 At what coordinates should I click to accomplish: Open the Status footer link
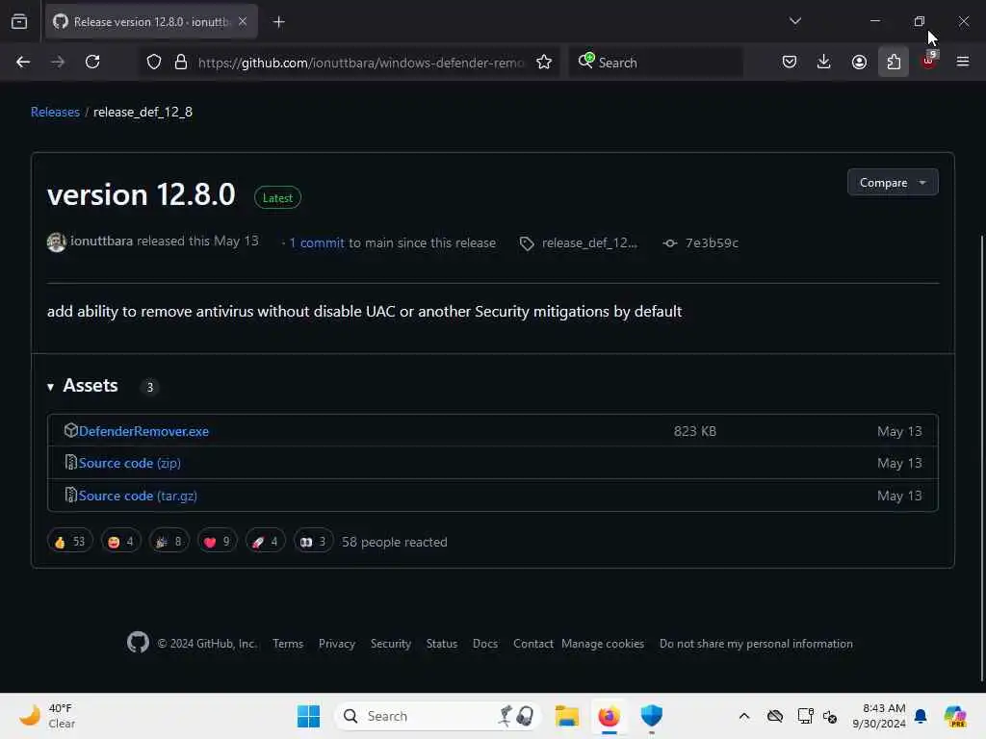(x=441, y=644)
